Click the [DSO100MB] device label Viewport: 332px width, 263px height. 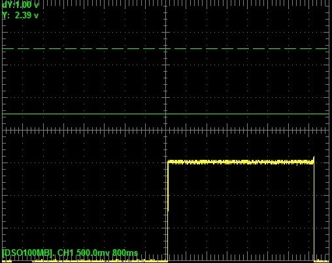pyautogui.click(x=28, y=253)
